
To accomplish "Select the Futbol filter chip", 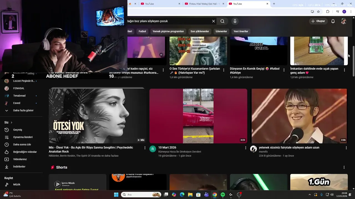I will coord(142,31).
